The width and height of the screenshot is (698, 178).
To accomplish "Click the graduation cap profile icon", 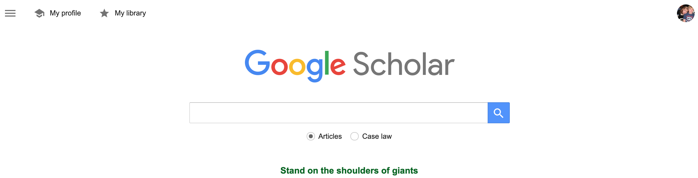I will (39, 13).
